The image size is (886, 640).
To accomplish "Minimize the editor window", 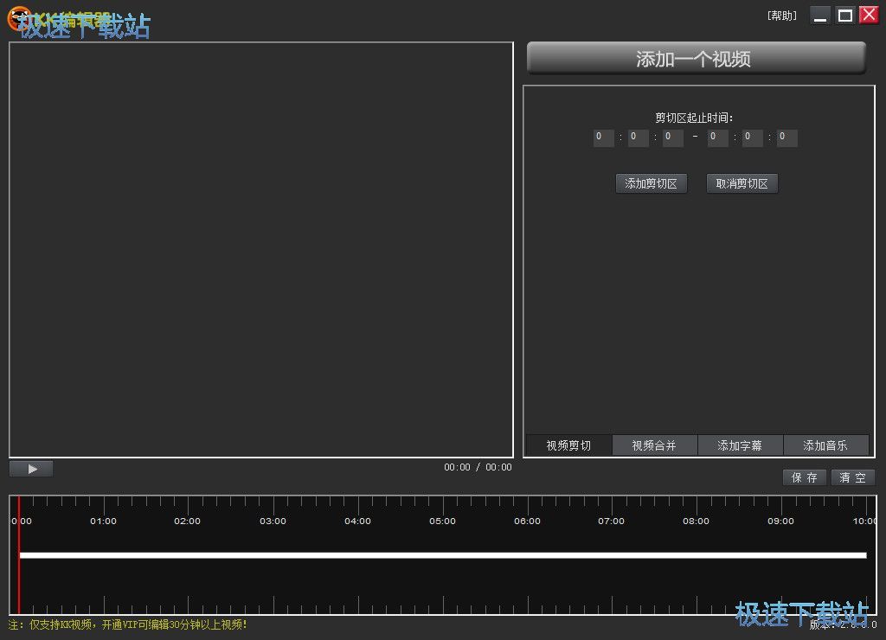I will (819, 16).
